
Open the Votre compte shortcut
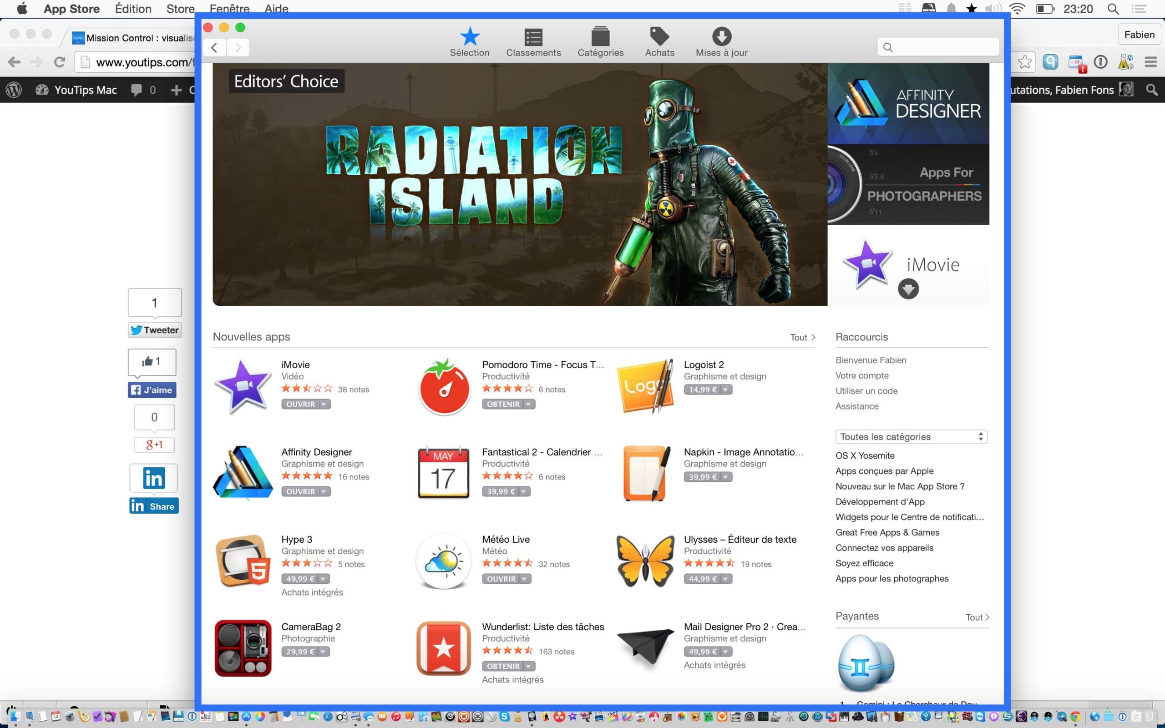coord(862,375)
